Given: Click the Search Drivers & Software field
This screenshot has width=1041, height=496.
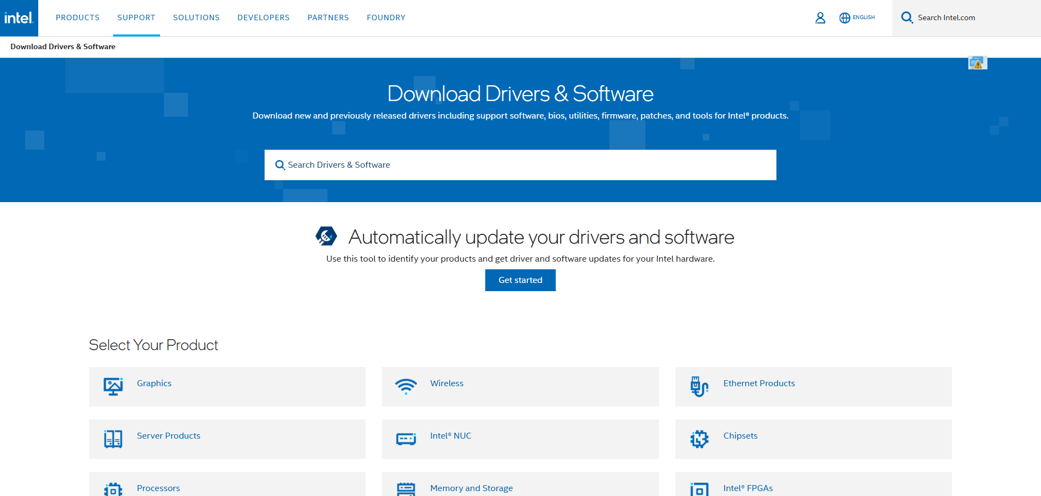Looking at the screenshot, I should coord(520,165).
